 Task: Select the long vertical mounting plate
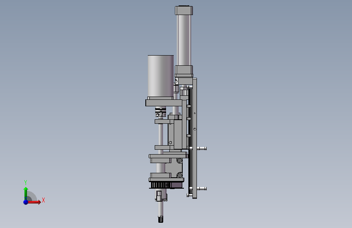coord(194,138)
